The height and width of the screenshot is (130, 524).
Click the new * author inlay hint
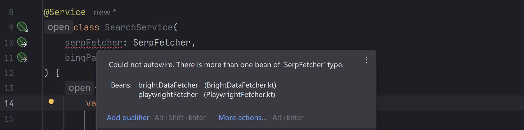105,12
